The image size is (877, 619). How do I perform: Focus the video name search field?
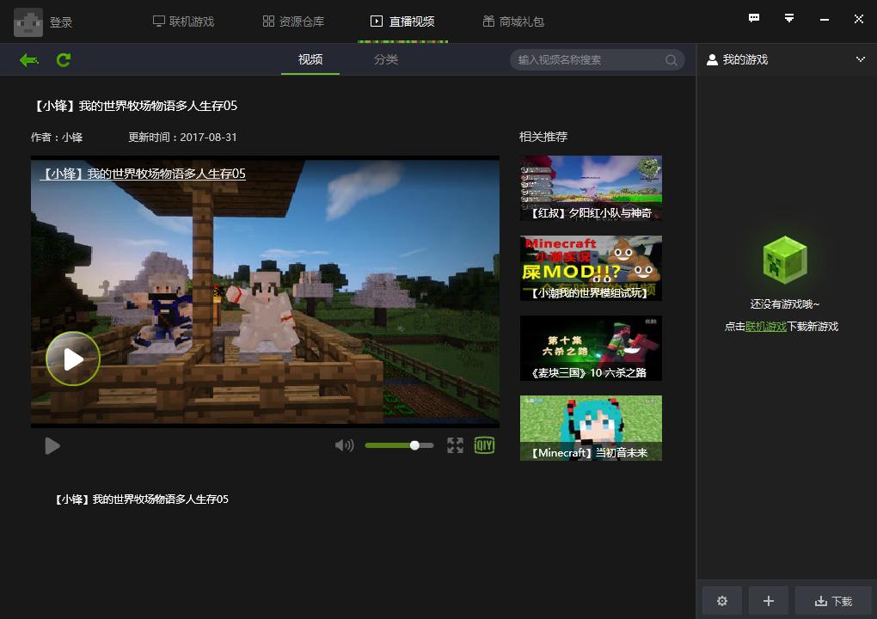pos(597,60)
